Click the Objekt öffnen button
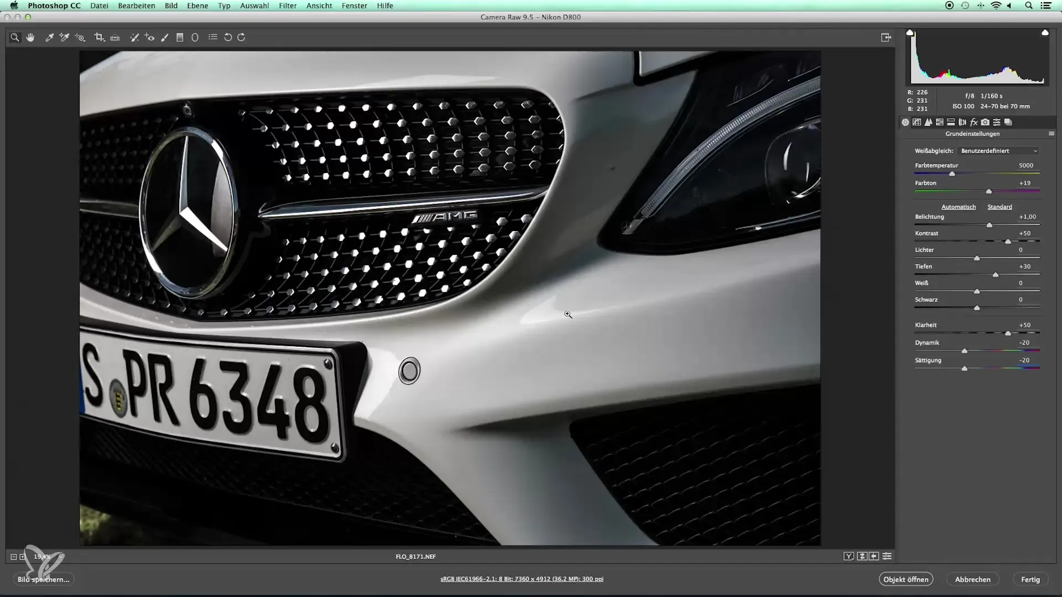This screenshot has height=597, width=1062. point(905,579)
